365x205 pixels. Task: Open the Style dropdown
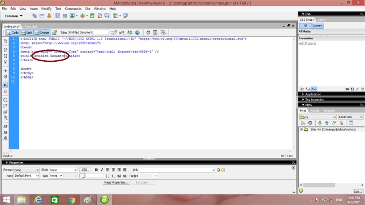coord(63,170)
